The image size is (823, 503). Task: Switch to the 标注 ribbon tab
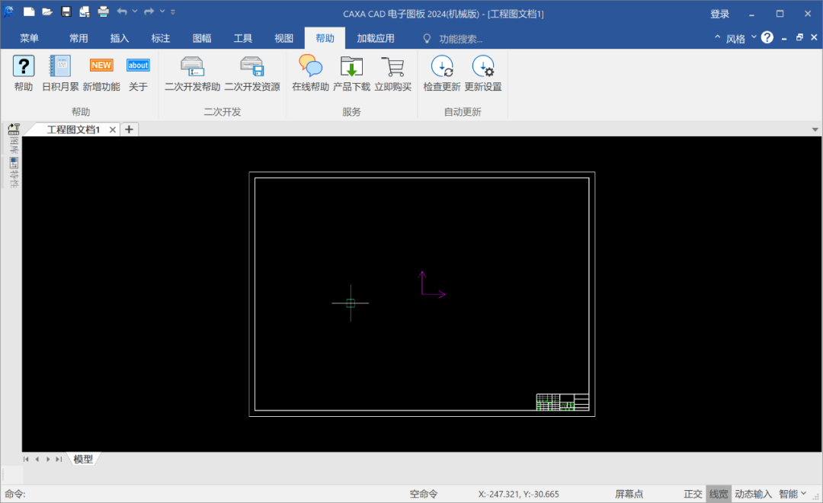tap(161, 38)
